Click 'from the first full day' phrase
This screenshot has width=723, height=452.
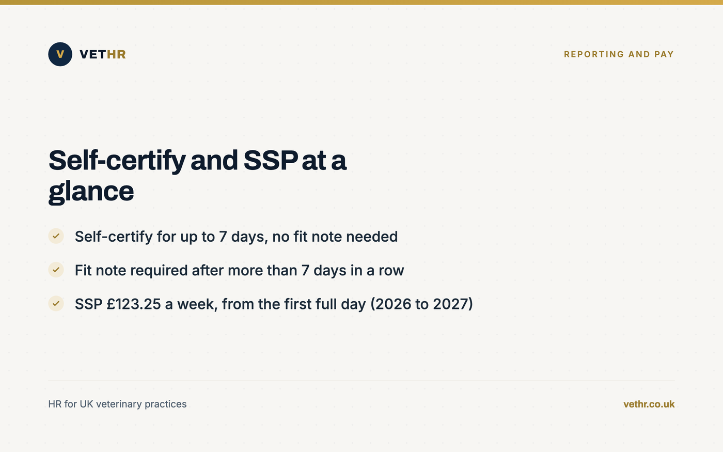(x=294, y=304)
